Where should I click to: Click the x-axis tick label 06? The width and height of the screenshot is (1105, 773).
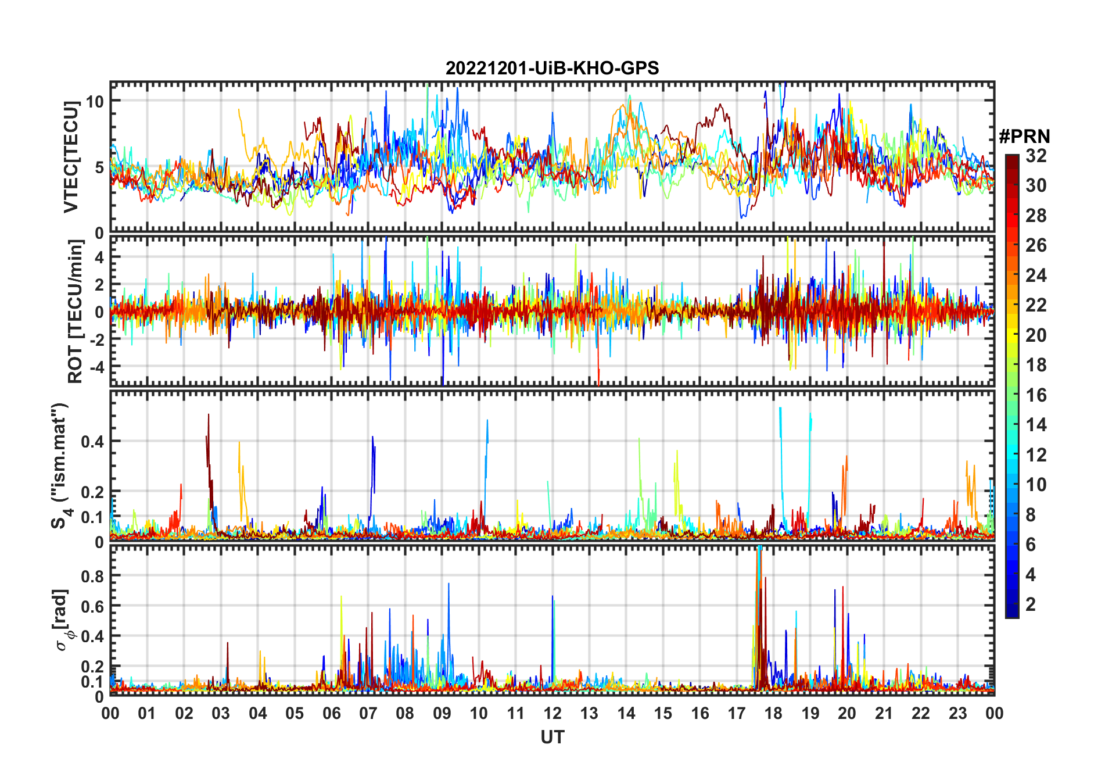tap(331, 713)
